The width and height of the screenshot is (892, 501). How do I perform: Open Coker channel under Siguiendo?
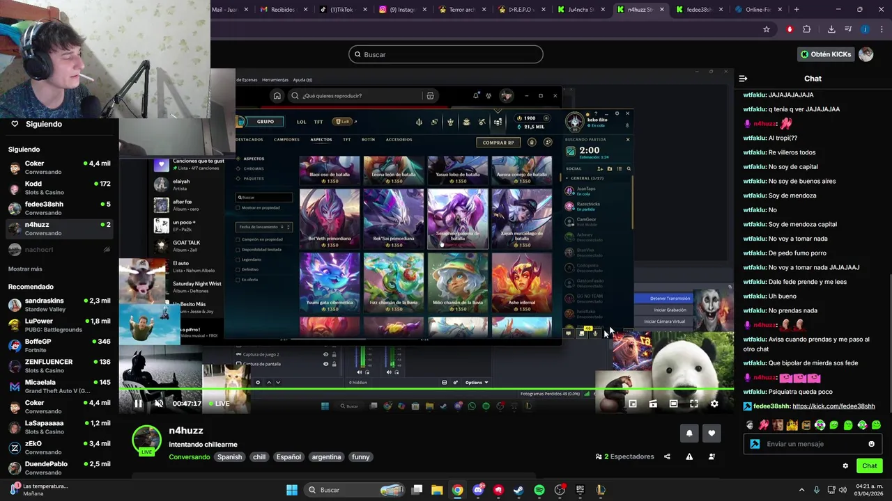click(x=59, y=167)
